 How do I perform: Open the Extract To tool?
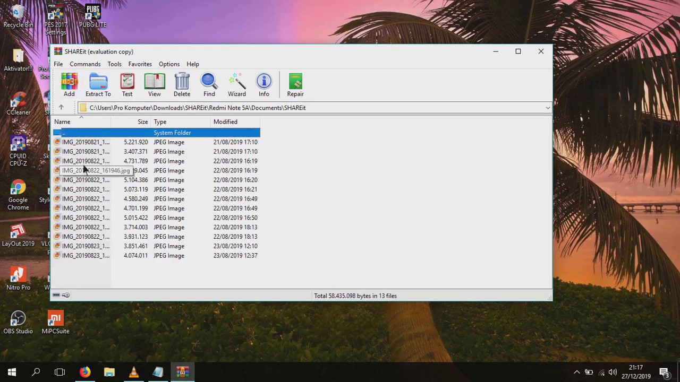(98, 85)
